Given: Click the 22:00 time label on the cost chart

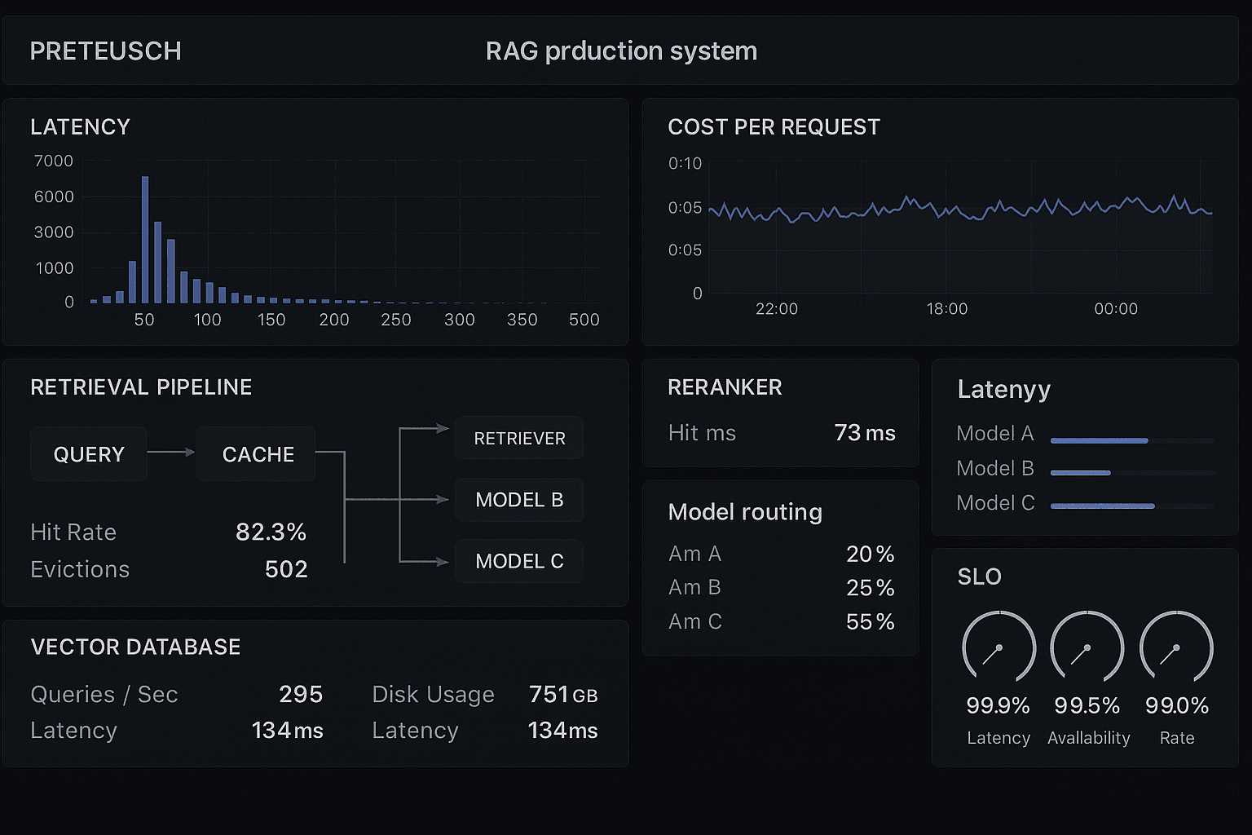Looking at the screenshot, I should pyautogui.click(x=777, y=309).
